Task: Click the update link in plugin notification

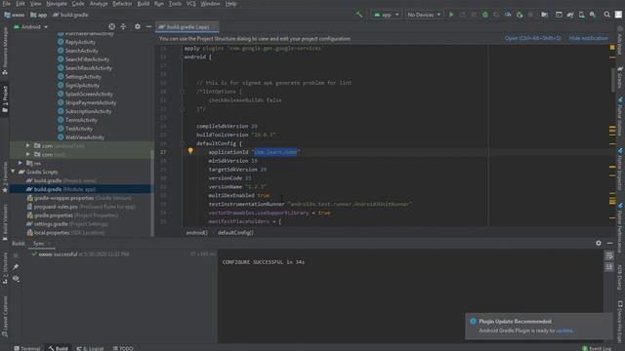Action: (x=563, y=331)
